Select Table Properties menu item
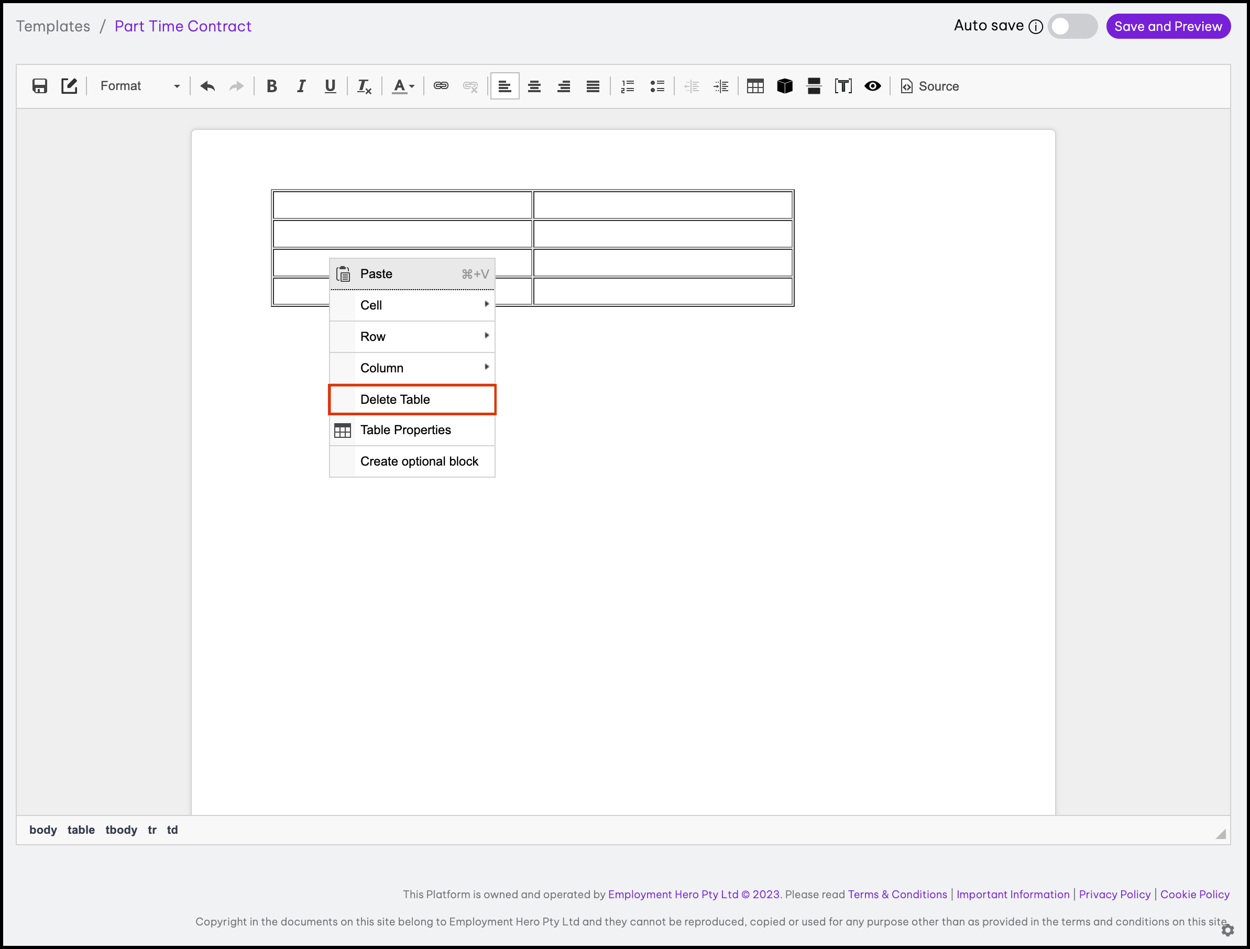1250x949 pixels. pos(412,430)
